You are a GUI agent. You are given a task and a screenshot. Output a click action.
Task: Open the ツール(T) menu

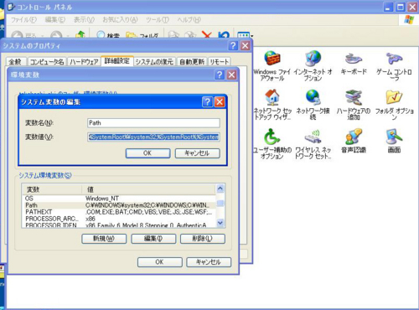point(158,19)
